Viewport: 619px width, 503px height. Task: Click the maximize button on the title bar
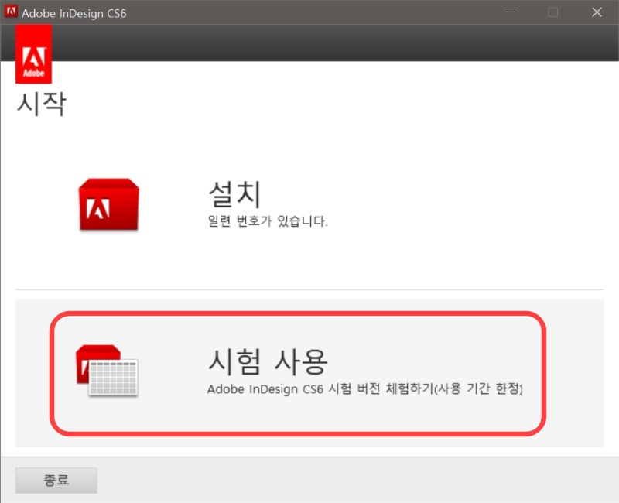tap(552, 12)
